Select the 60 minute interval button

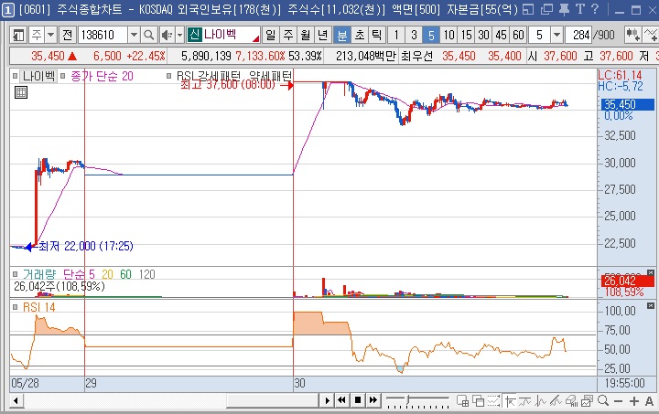click(518, 35)
